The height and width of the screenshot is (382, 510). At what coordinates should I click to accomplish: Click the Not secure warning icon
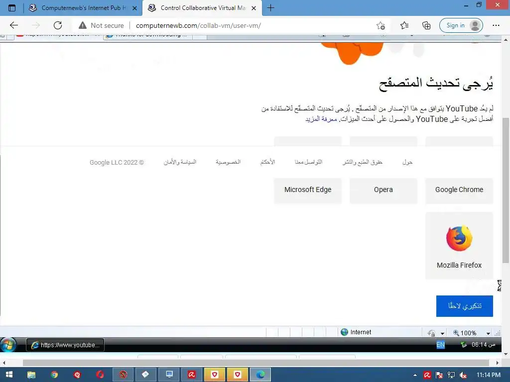(x=83, y=25)
